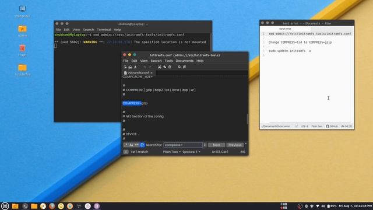The image size is (373, 210).
Task: Click the LF line ending selector in Atom
Action: pyautogui.click(x=297, y=126)
